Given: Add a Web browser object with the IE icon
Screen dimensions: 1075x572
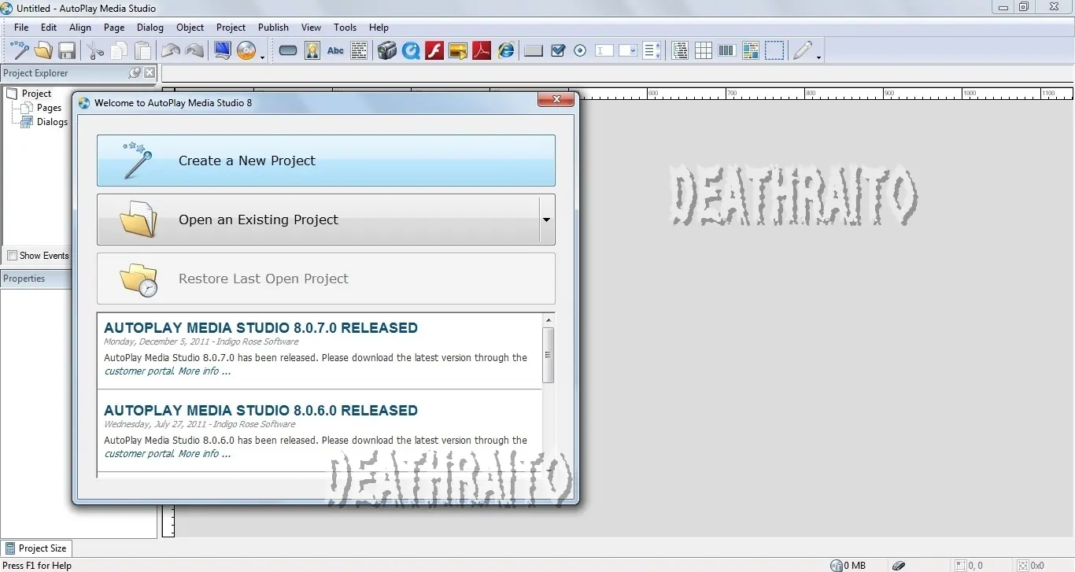Looking at the screenshot, I should pos(506,51).
